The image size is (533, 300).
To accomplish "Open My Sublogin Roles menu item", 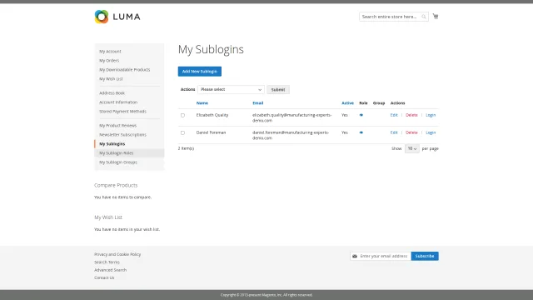I will [x=117, y=153].
